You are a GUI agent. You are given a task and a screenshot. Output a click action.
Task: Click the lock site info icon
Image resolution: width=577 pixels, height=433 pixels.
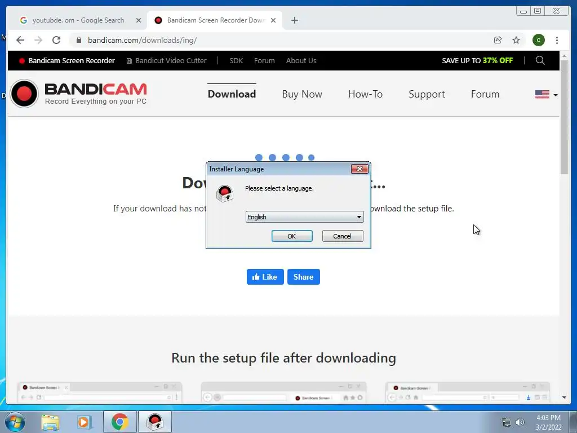tap(78, 40)
